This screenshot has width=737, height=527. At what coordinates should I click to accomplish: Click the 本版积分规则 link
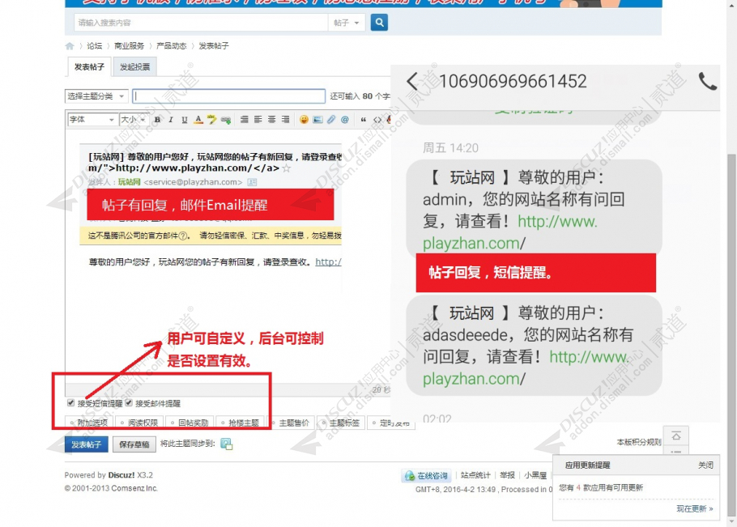(x=639, y=442)
